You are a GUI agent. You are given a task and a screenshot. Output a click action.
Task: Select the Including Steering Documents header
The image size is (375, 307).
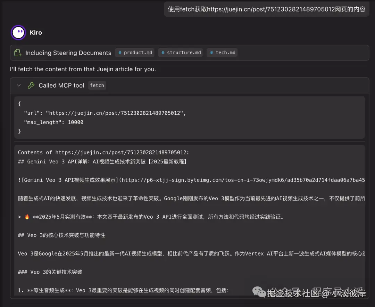[68, 52]
